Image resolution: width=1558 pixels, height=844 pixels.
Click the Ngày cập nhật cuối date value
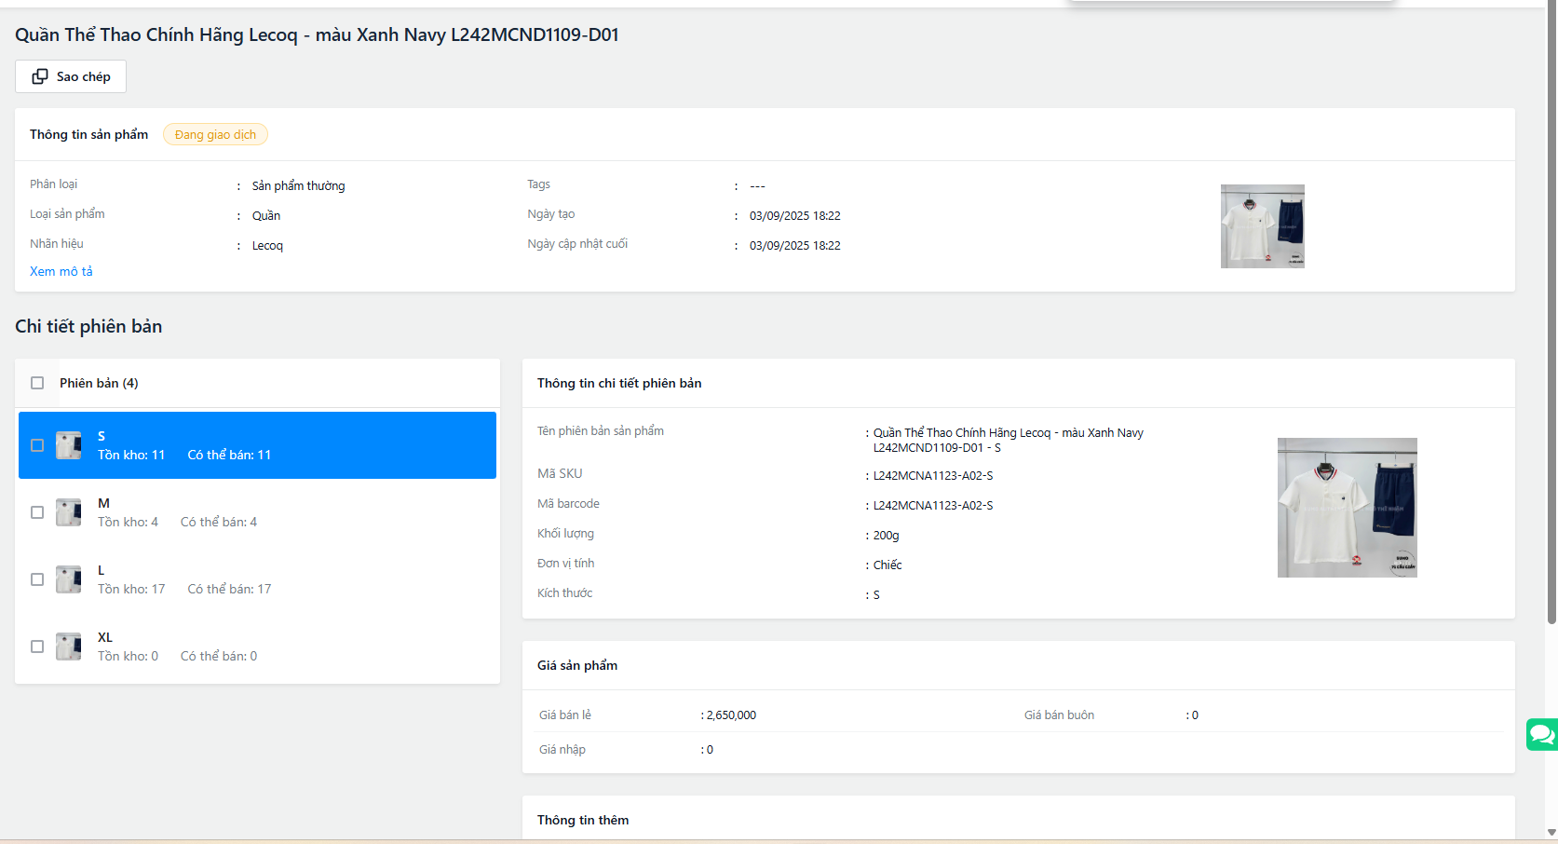[795, 246]
